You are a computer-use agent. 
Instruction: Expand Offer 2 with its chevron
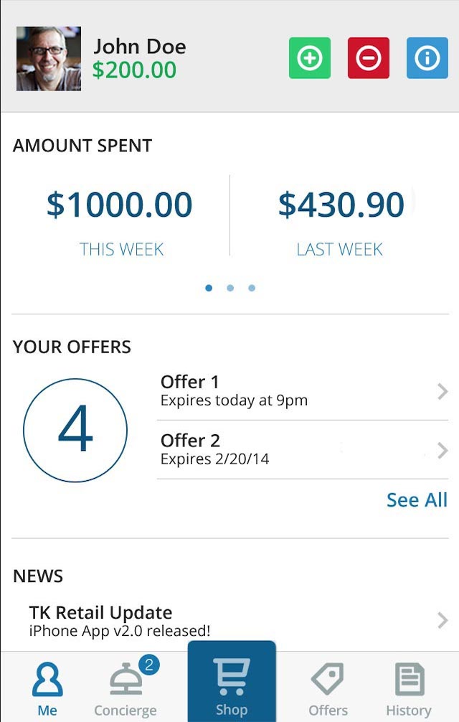pos(443,450)
